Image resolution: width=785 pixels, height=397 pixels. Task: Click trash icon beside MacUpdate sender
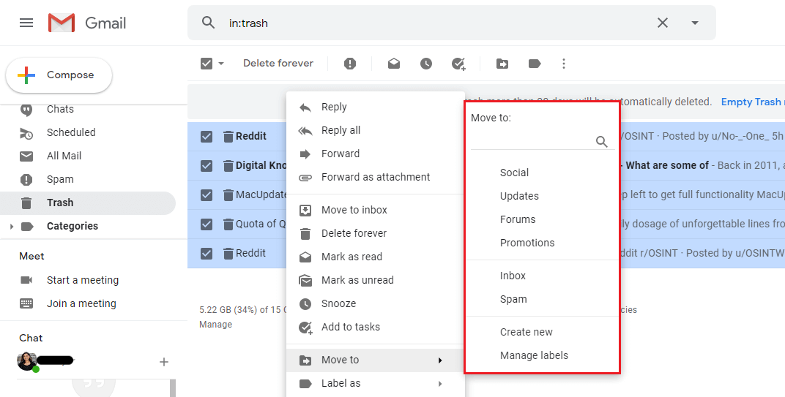pyautogui.click(x=228, y=194)
